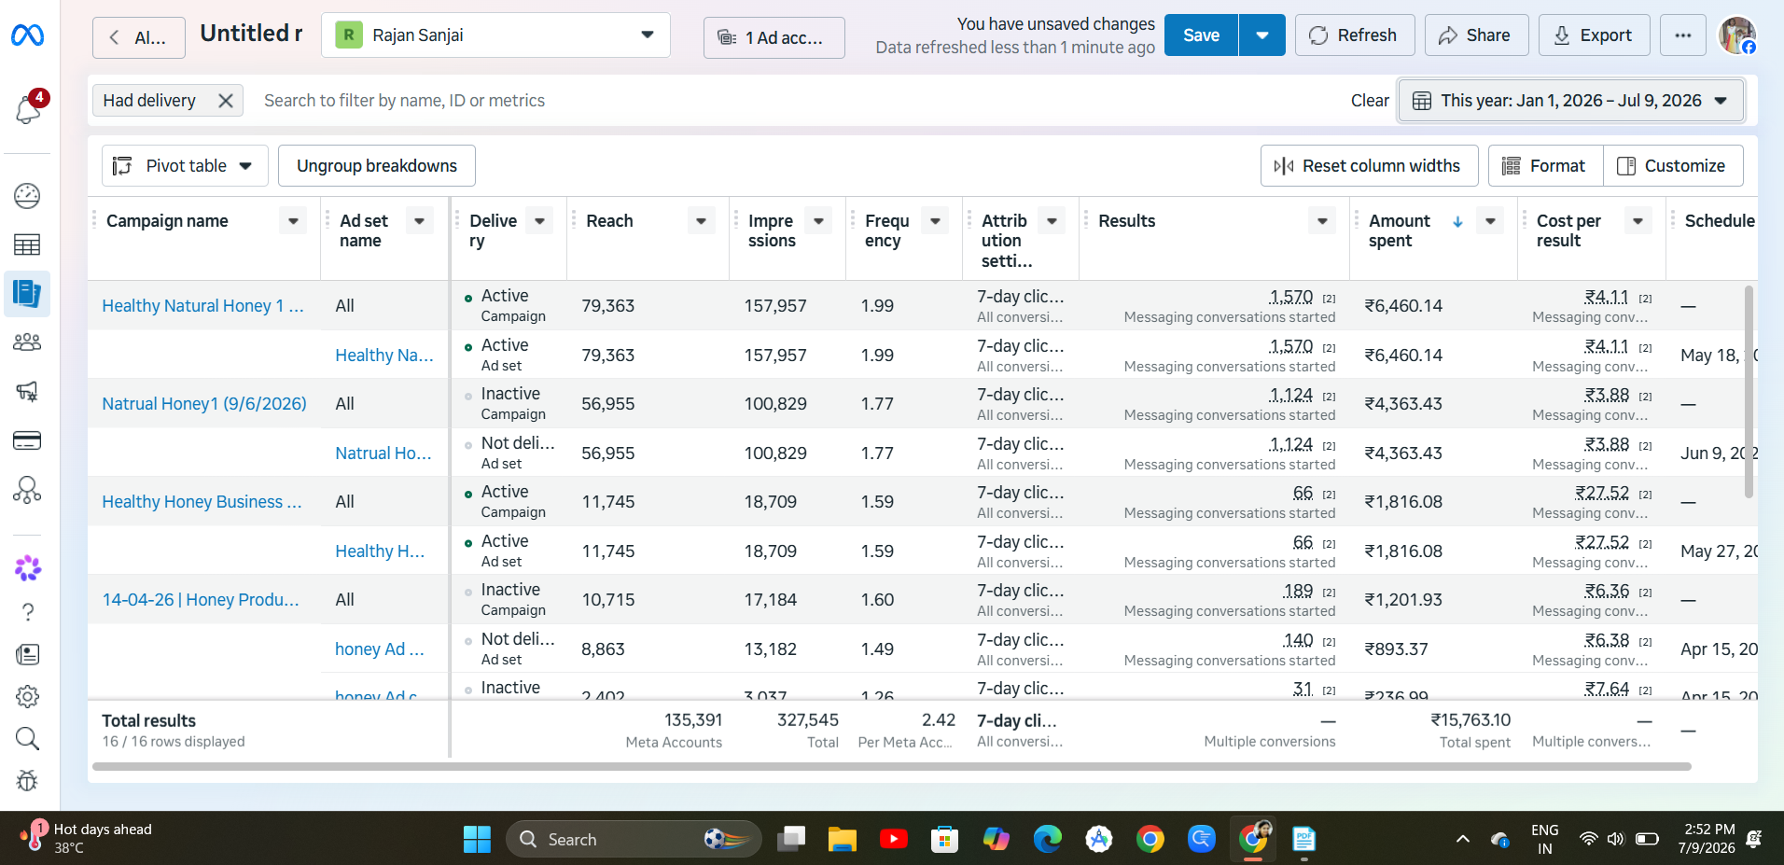Open Chrome in the Windows taskbar

[x=1150, y=839]
